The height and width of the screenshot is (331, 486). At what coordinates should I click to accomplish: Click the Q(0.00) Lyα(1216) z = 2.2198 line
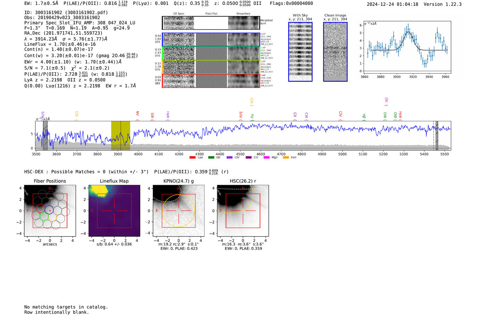click(63, 86)
